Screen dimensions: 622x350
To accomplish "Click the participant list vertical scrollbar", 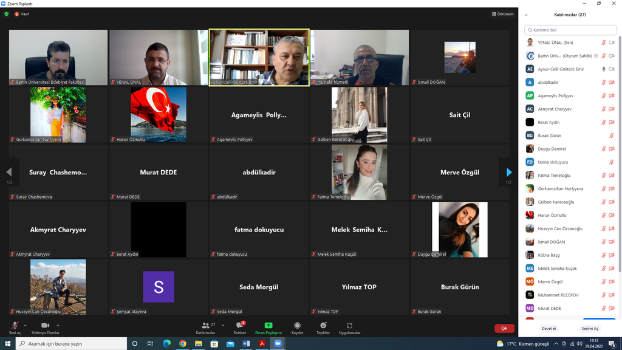I will click(x=620, y=155).
